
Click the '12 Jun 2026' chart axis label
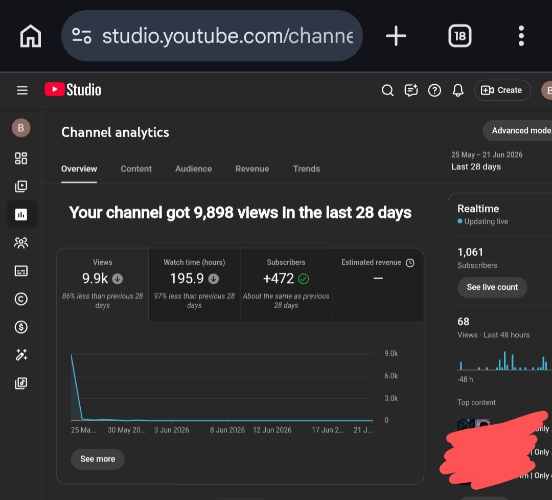pyautogui.click(x=272, y=430)
